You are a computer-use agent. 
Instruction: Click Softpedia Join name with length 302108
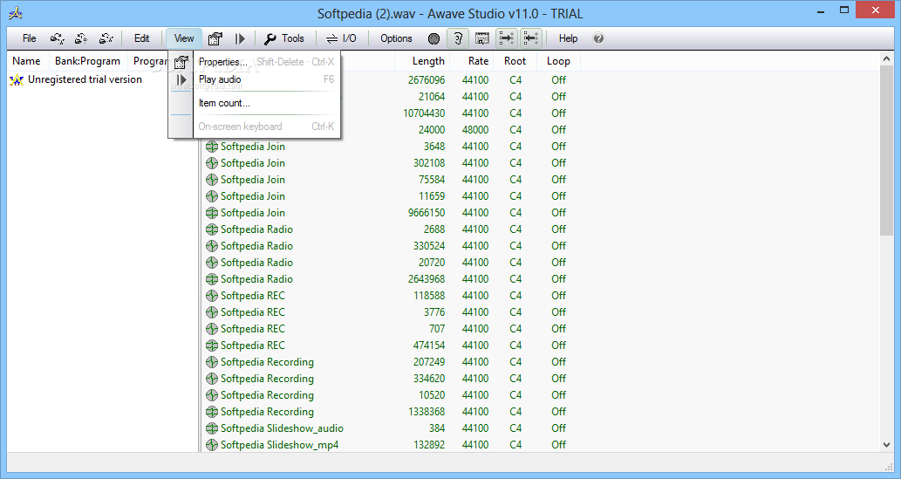click(x=252, y=163)
